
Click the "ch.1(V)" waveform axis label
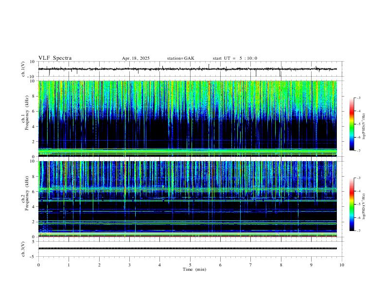23,69
